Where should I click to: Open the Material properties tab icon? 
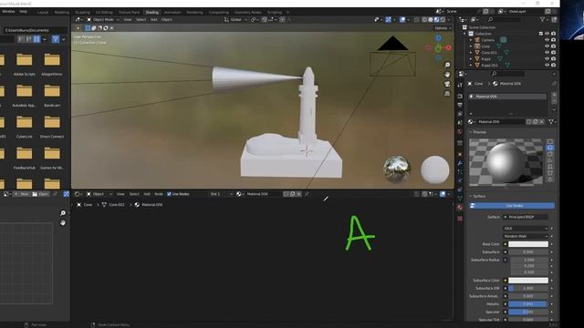point(460,207)
